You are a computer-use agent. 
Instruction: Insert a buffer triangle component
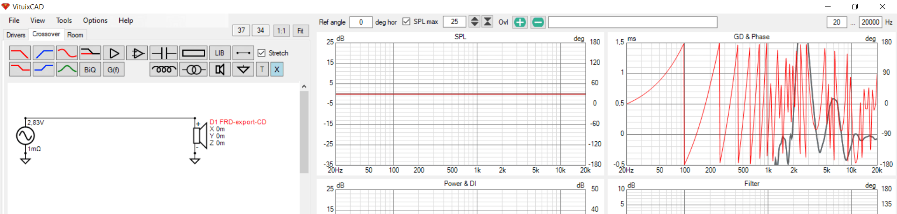tap(114, 53)
